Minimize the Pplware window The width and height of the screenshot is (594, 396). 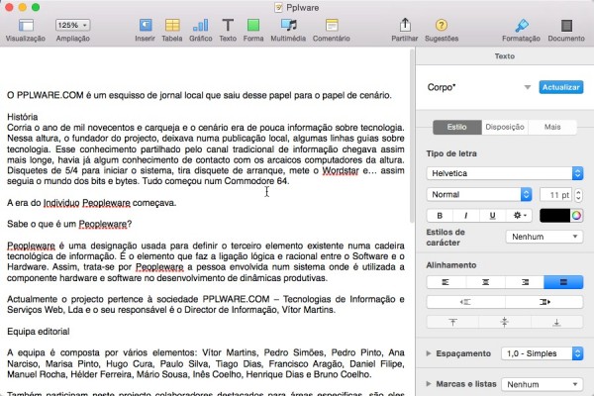point(22,7)
